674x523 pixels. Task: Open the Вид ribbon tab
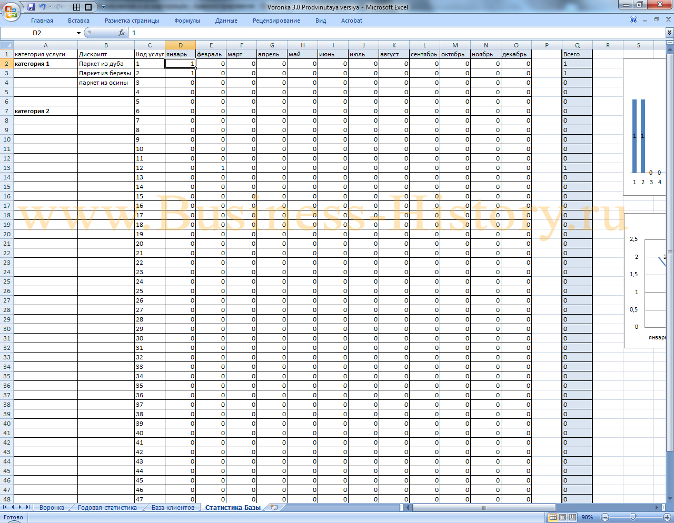point(321,21)
